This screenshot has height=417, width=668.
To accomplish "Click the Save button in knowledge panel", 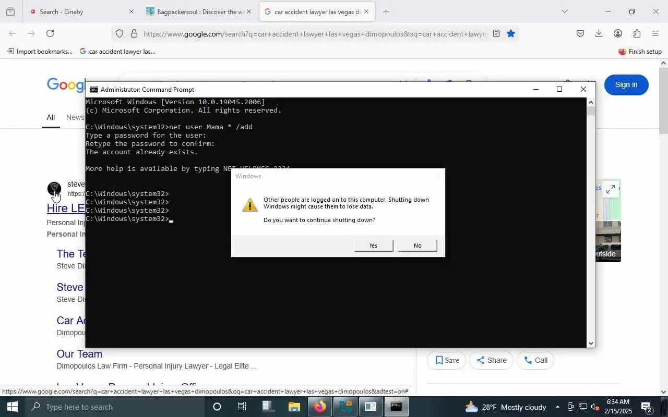I will point(447,360).
